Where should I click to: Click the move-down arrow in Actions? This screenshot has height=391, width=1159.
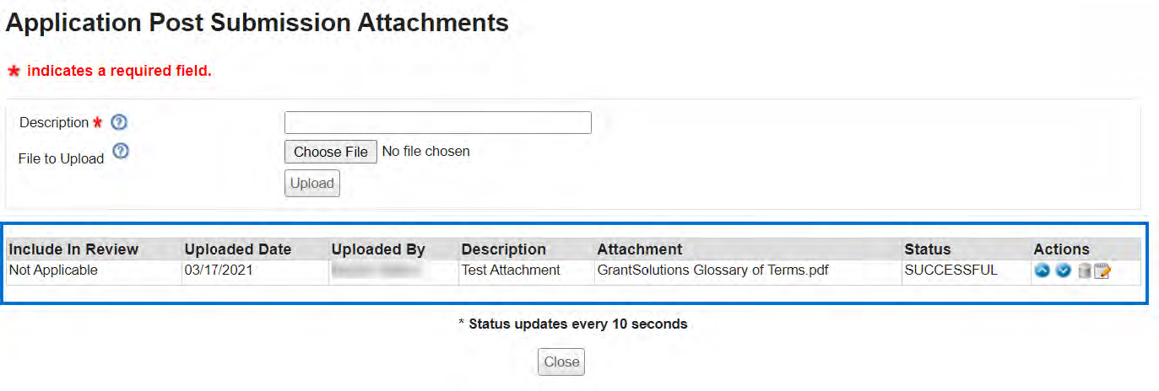coord(1063,271)
